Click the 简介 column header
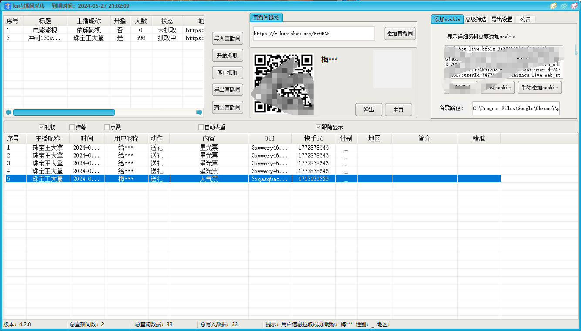Screen dimensions: 581x331 coord(425,138)
